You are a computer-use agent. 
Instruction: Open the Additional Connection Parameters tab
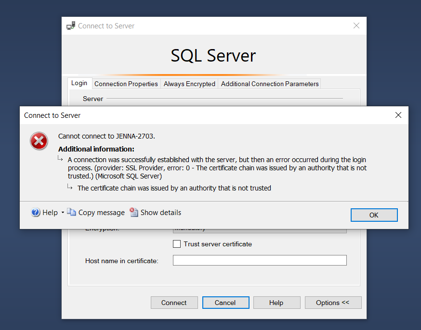pos(269,83)
